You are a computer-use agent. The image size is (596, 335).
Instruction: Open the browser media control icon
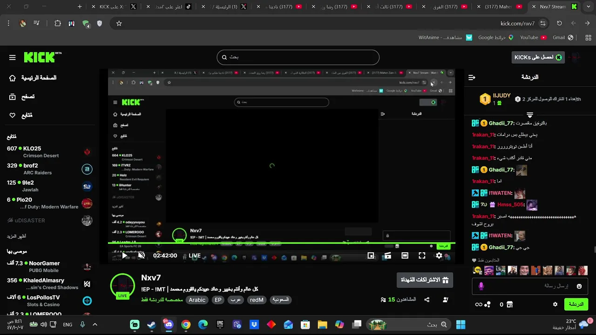pos(36,23)
